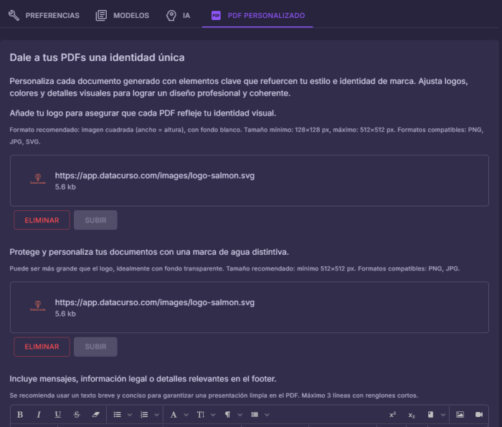Viewport: 502px width, 427px height.
Task: Apply strikethrough in the footer editor
Action: coord(77,415)
